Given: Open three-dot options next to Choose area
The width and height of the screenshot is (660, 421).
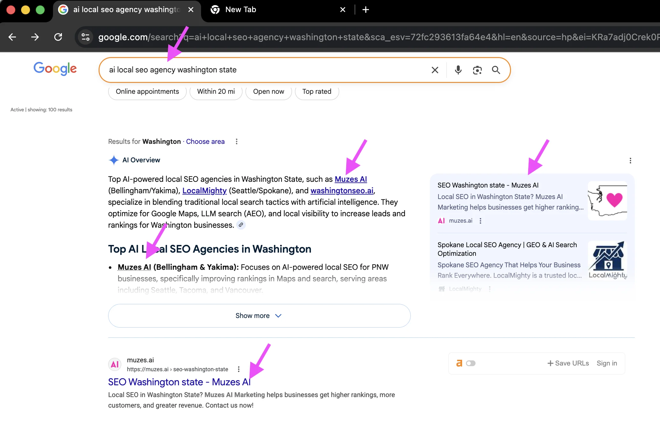Looking at the screenshot, I should pyautogui.click(x=236, y=141).
